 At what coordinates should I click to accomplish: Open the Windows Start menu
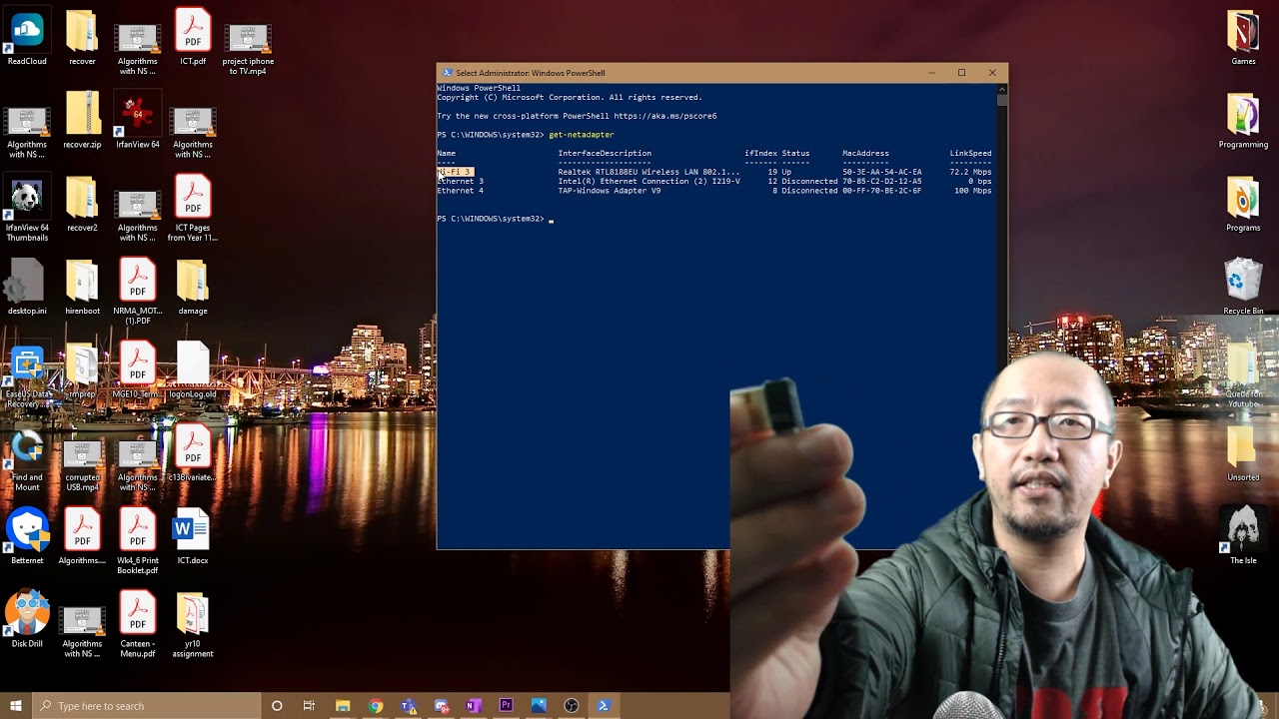[x=16, y=706]
